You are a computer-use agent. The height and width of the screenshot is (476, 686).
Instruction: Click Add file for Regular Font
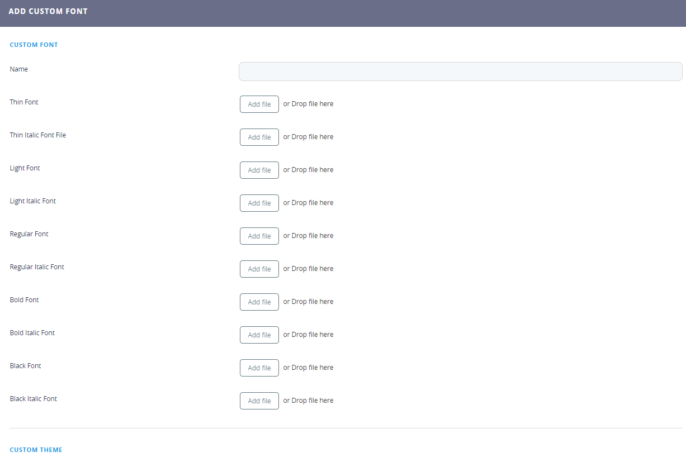pyautogui.click(x=259, y=236)
